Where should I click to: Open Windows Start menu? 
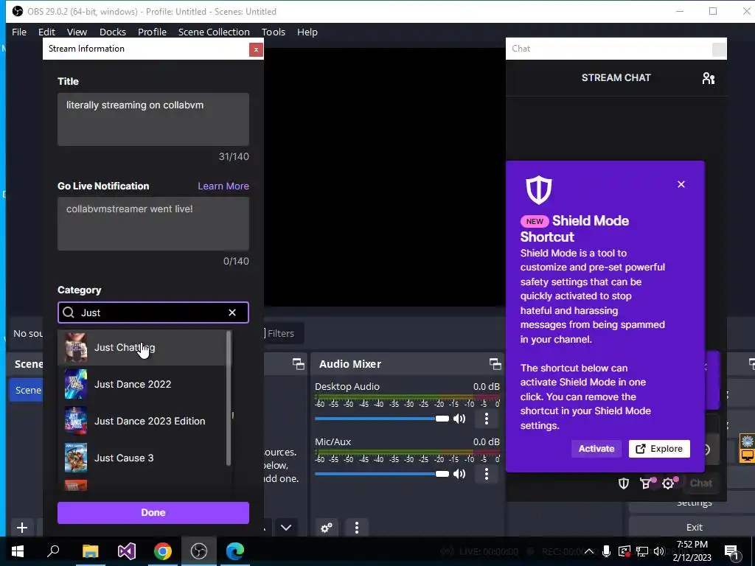tap(18, 551)
